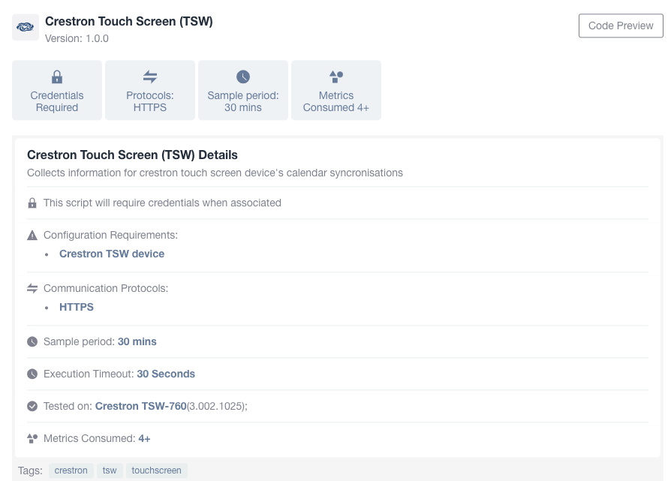Click the Communication Protocols label

coord(106,288)
